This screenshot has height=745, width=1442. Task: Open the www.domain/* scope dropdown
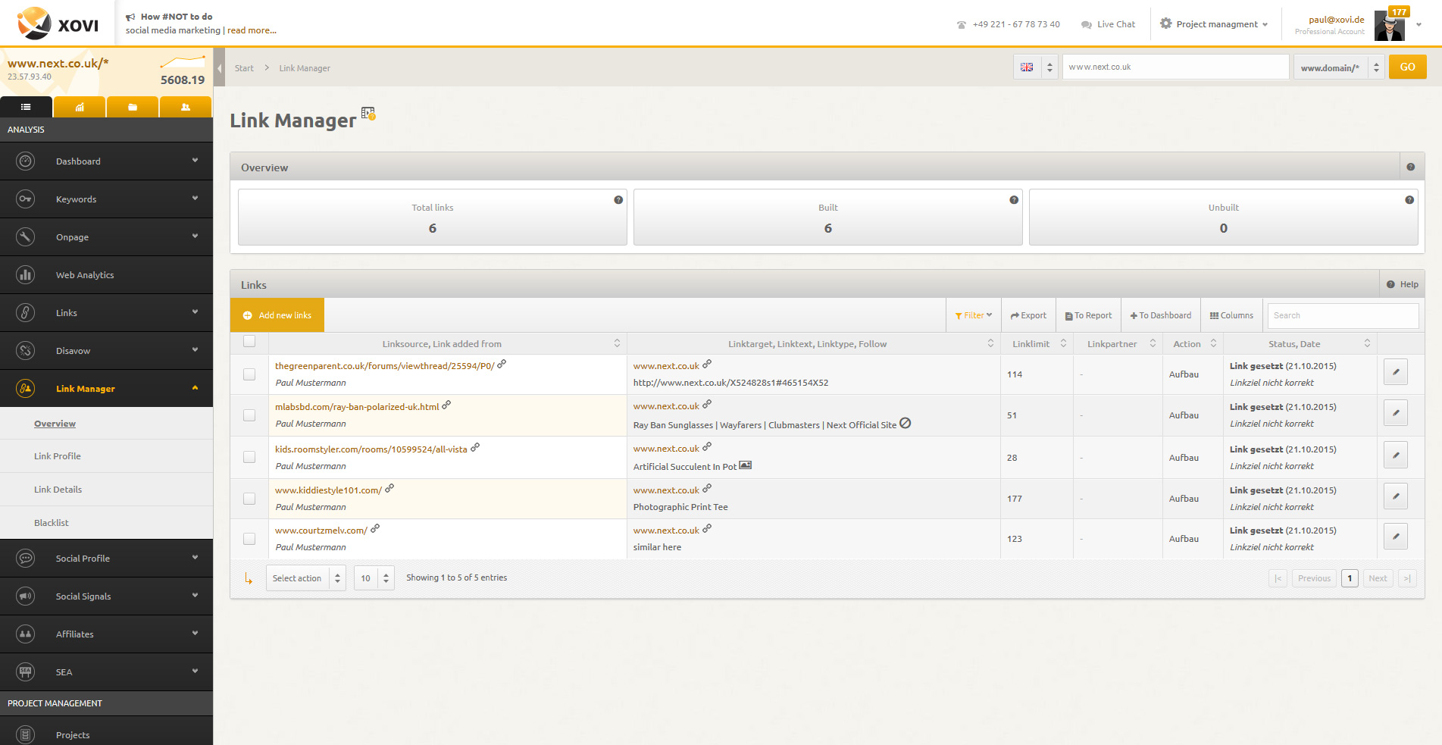click(1340, 67)
